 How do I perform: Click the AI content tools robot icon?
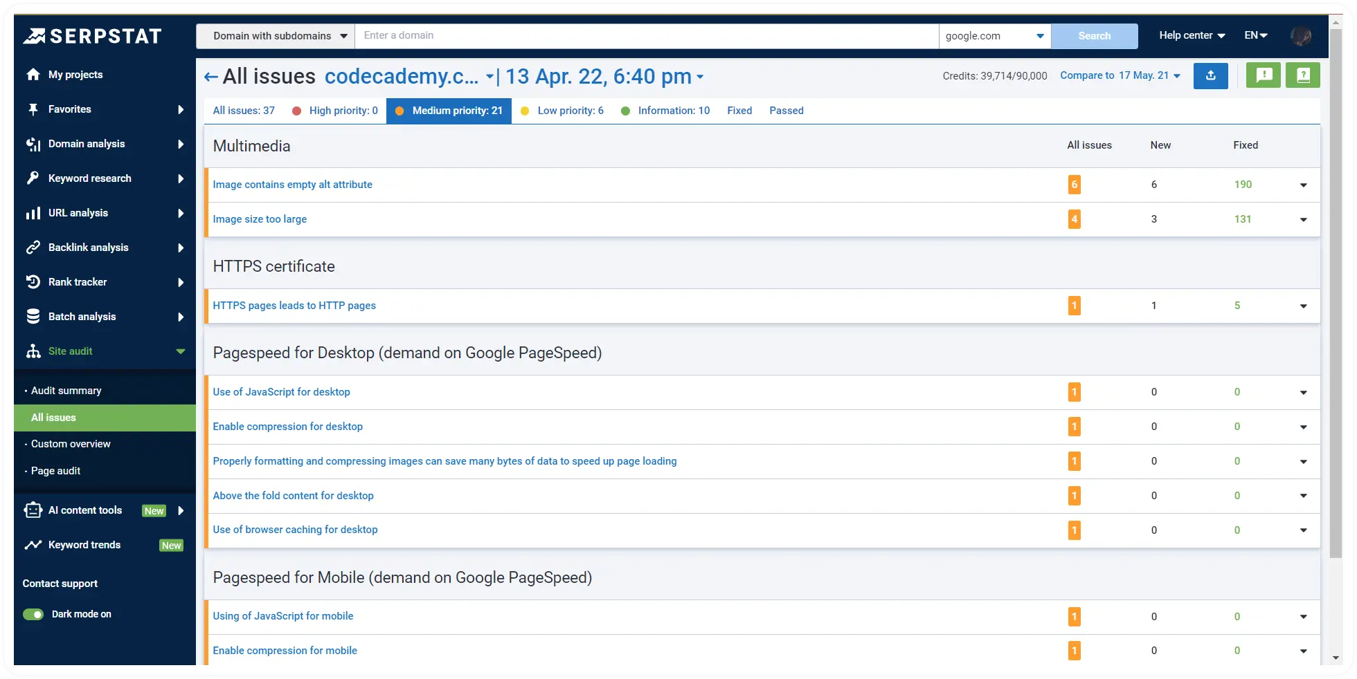33,510
